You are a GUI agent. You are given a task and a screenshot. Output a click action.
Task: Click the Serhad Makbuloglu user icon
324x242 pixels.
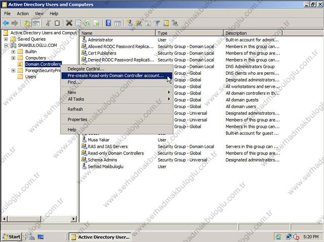(84, 166)
